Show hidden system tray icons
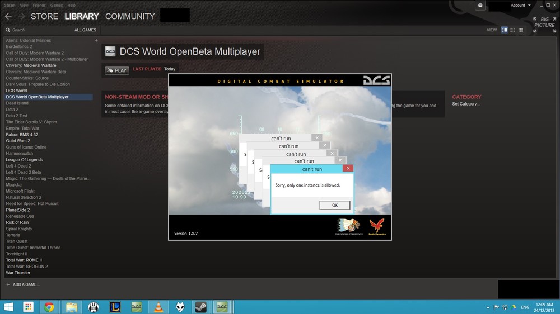This screenshot has height=314, width=560. pyautogui.click(x=488, y=307)
